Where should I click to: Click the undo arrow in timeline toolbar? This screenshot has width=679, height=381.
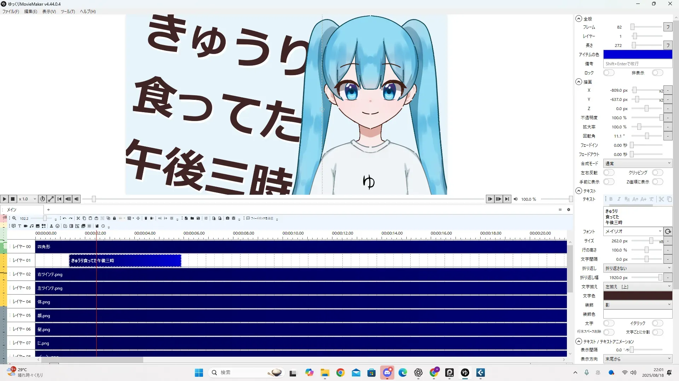64,218
